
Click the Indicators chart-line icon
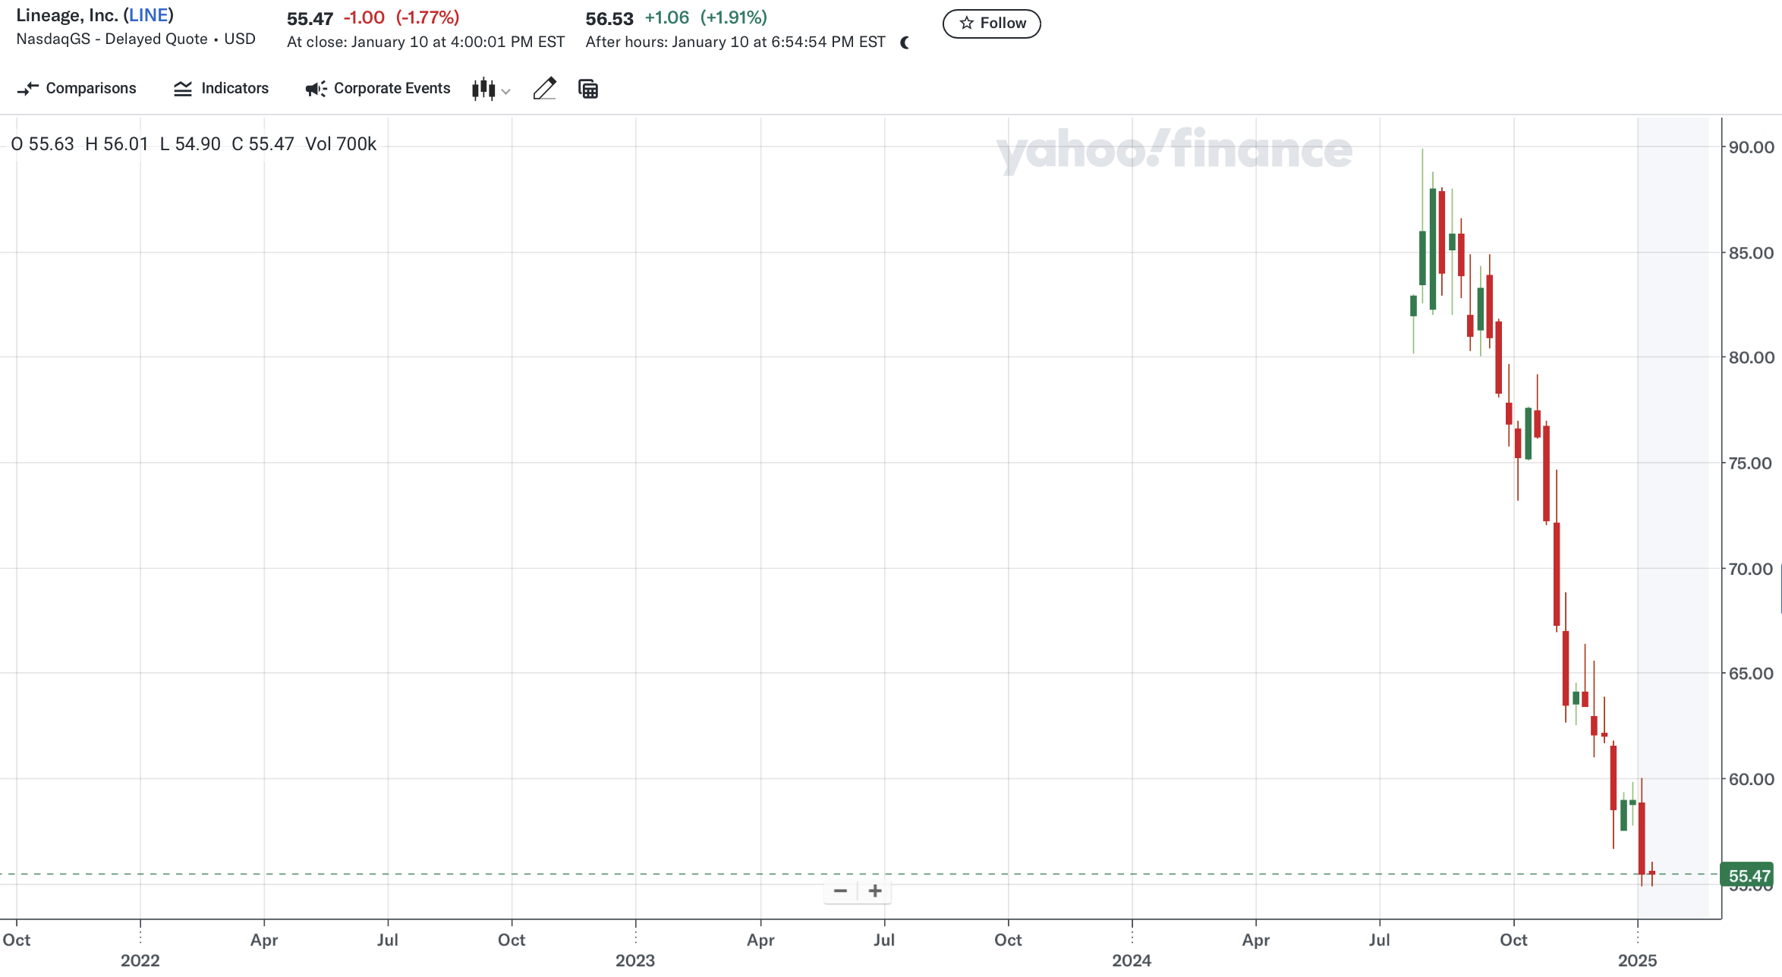pyautogui.click(x=183, y=89)
